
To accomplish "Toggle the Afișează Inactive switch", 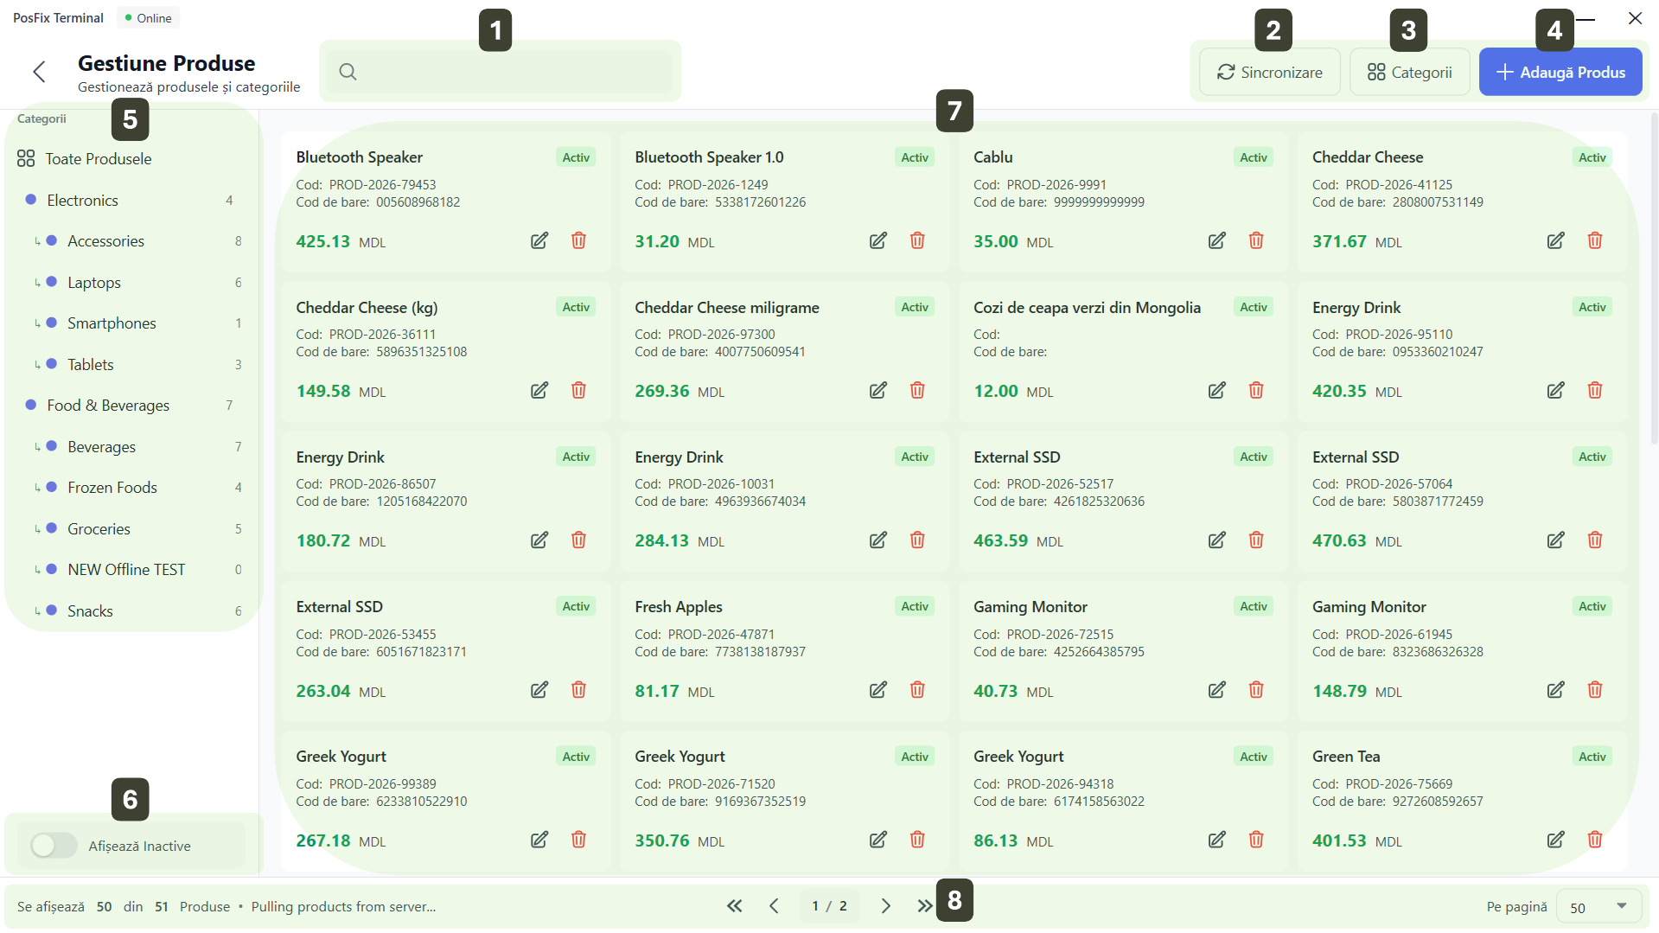I will coord(54,846).
